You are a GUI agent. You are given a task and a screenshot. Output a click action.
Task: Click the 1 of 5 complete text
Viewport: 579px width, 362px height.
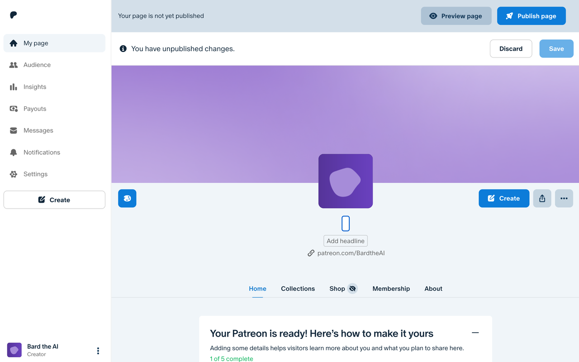(x=232, y=359)
